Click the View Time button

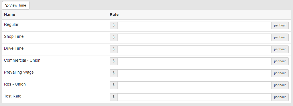tap(16, 5)
